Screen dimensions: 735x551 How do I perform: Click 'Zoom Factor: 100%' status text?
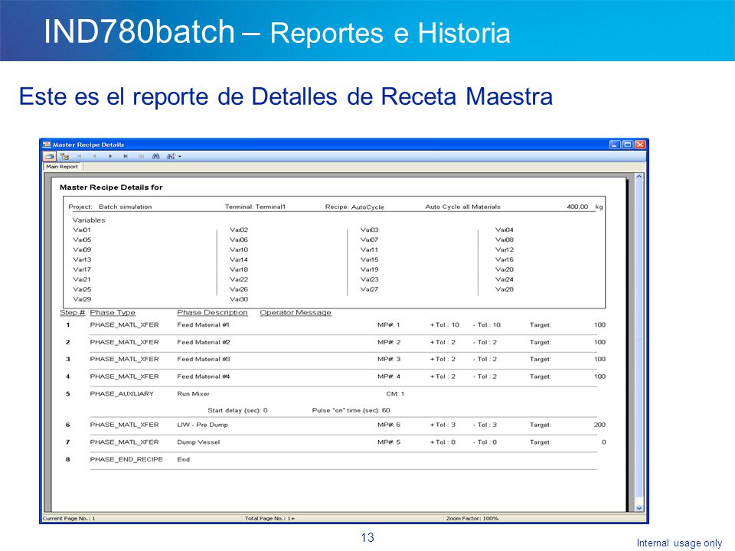coord(472,518)
